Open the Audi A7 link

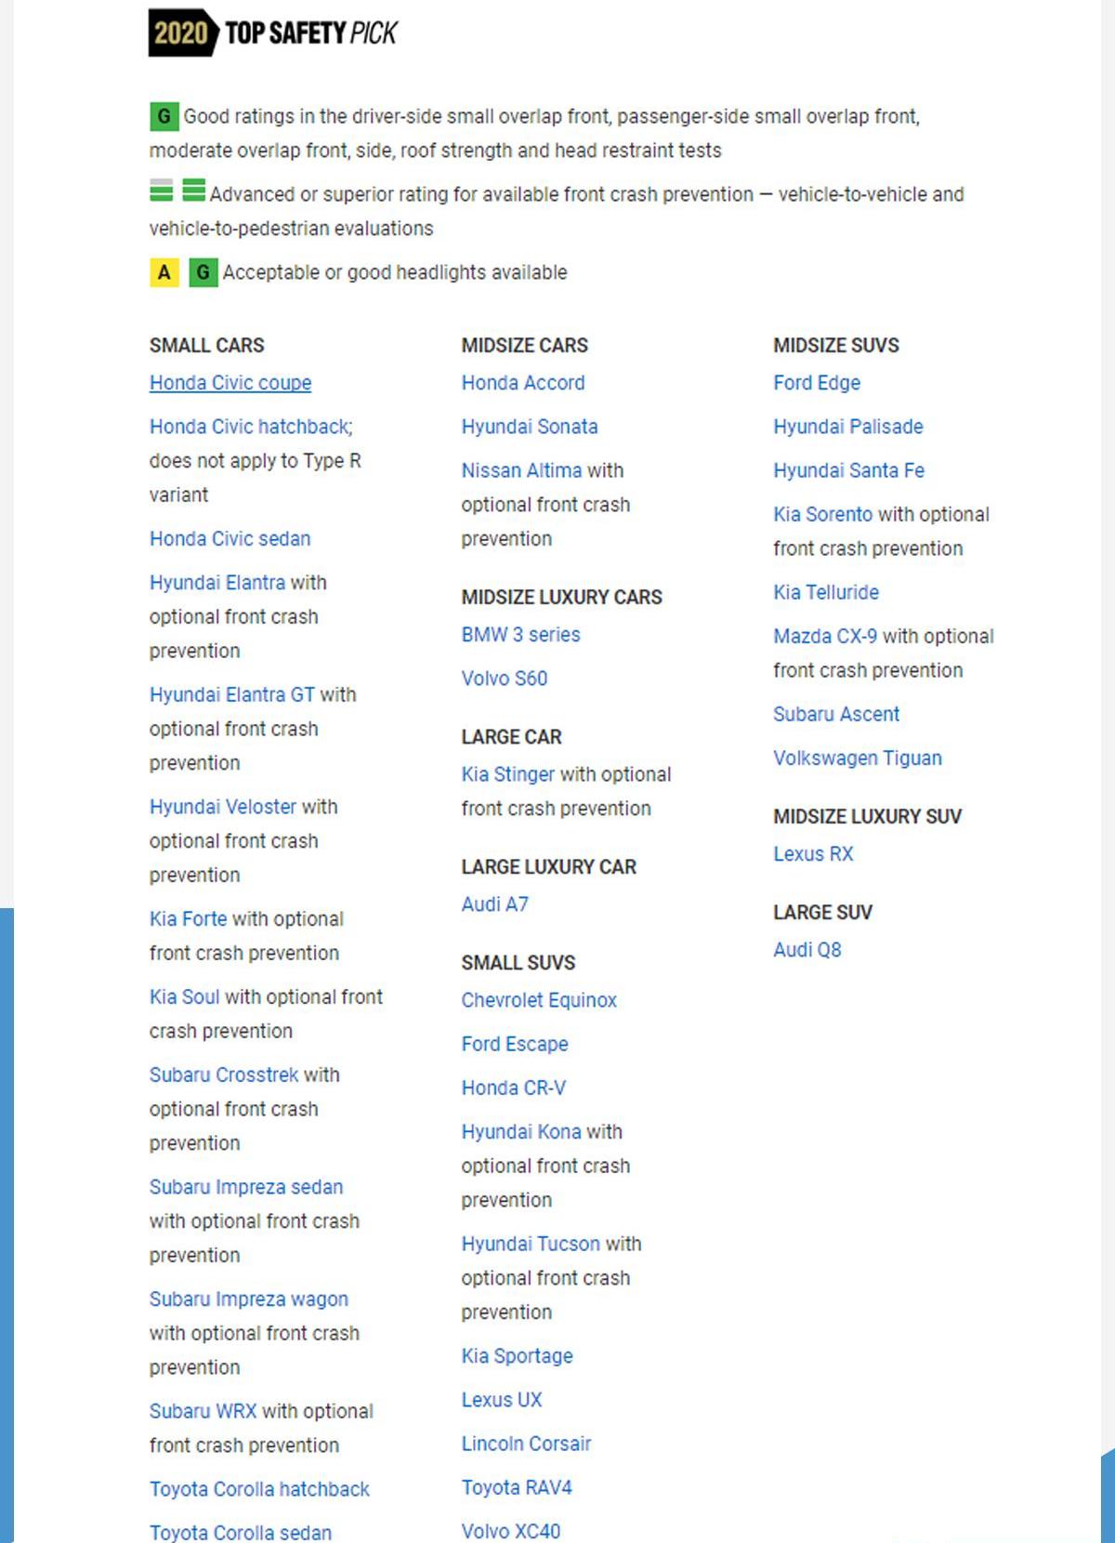(494, 904)
